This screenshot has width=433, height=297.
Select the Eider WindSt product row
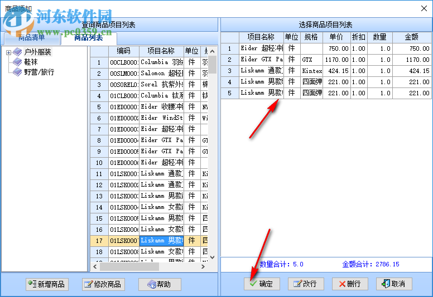click(x=149, y=118)
